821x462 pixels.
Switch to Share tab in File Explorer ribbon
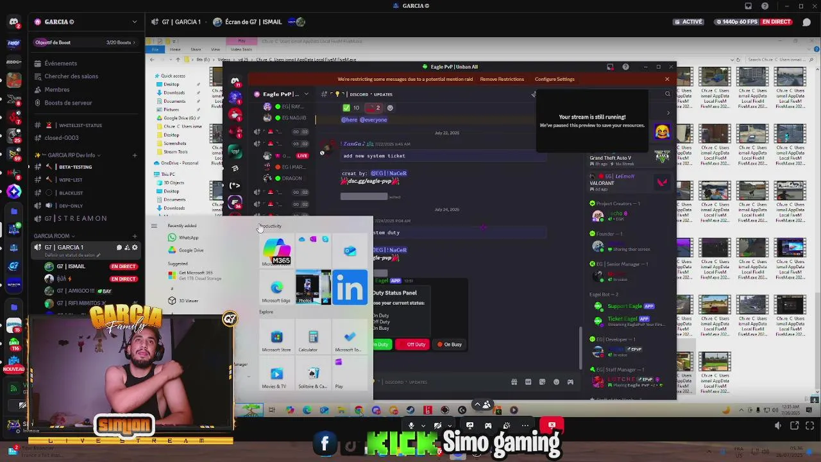[196, 49]
